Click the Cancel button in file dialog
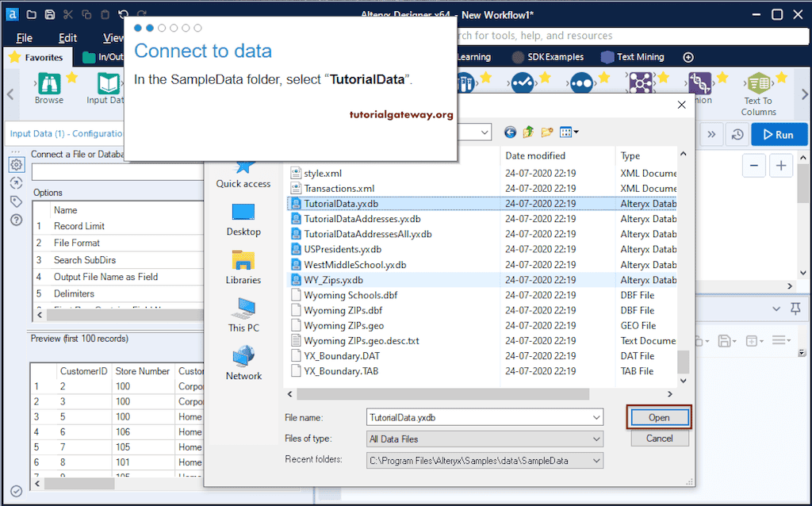 pos(659,439)
